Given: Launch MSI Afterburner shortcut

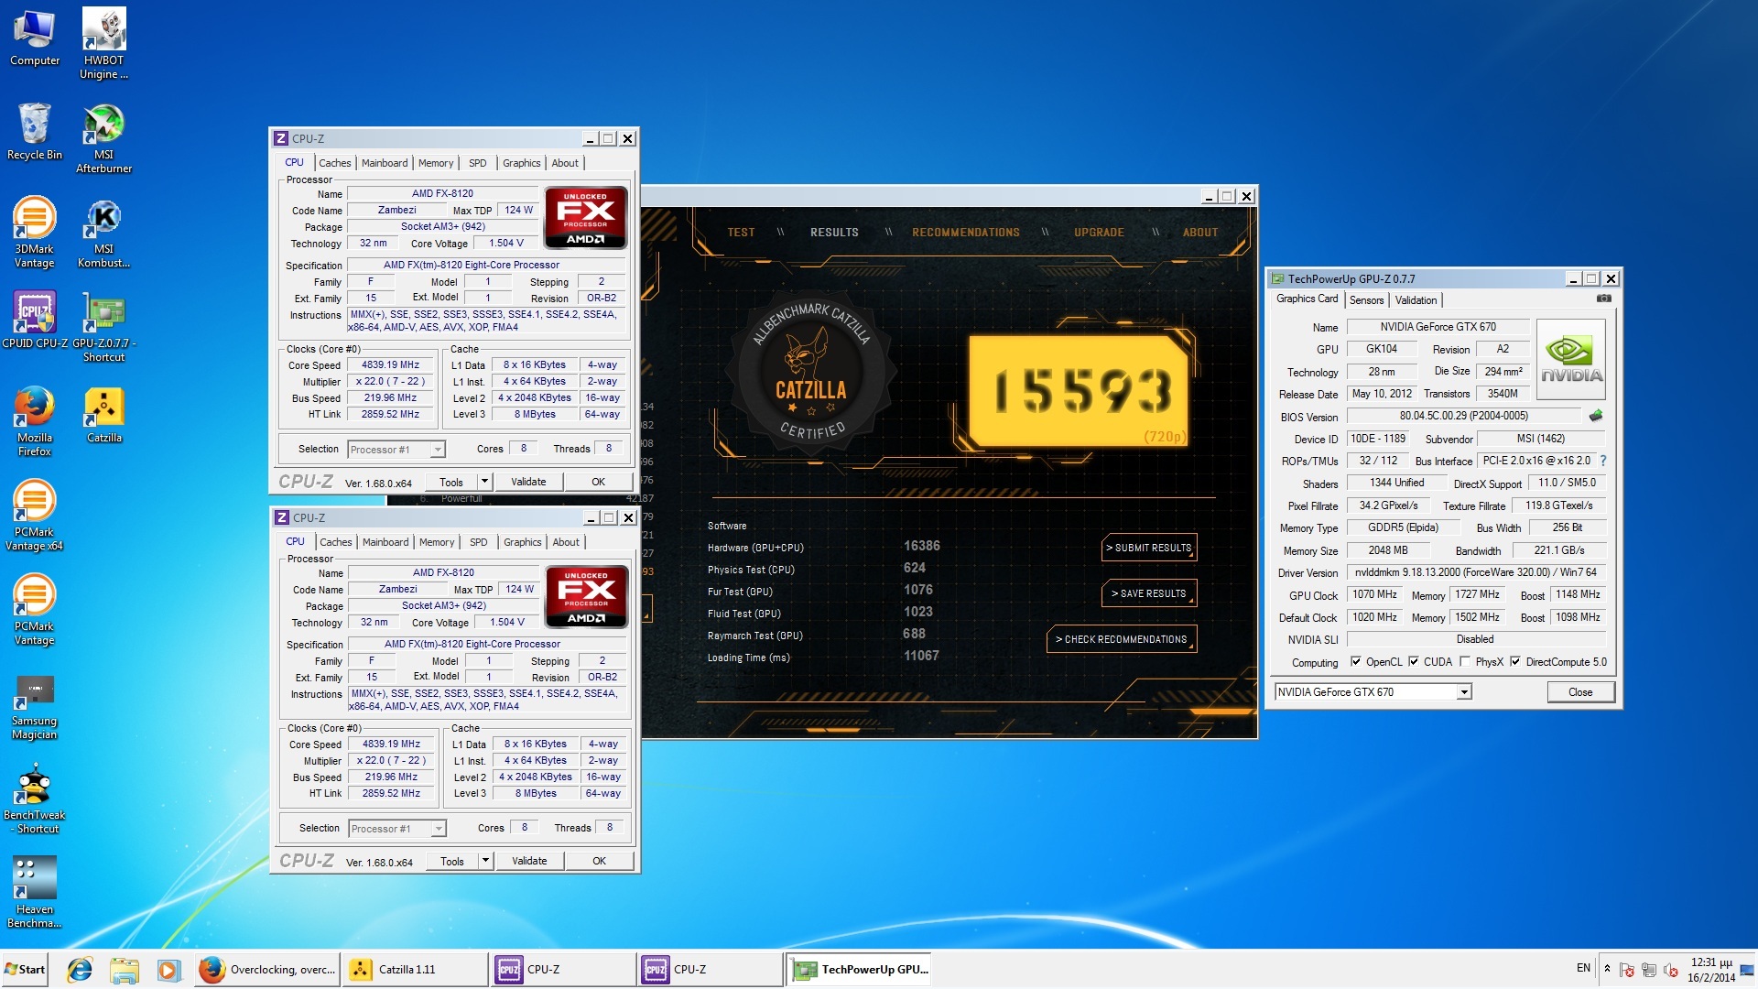Looking at the screenshot, I should pyautogui.click(x=103, y=138).
